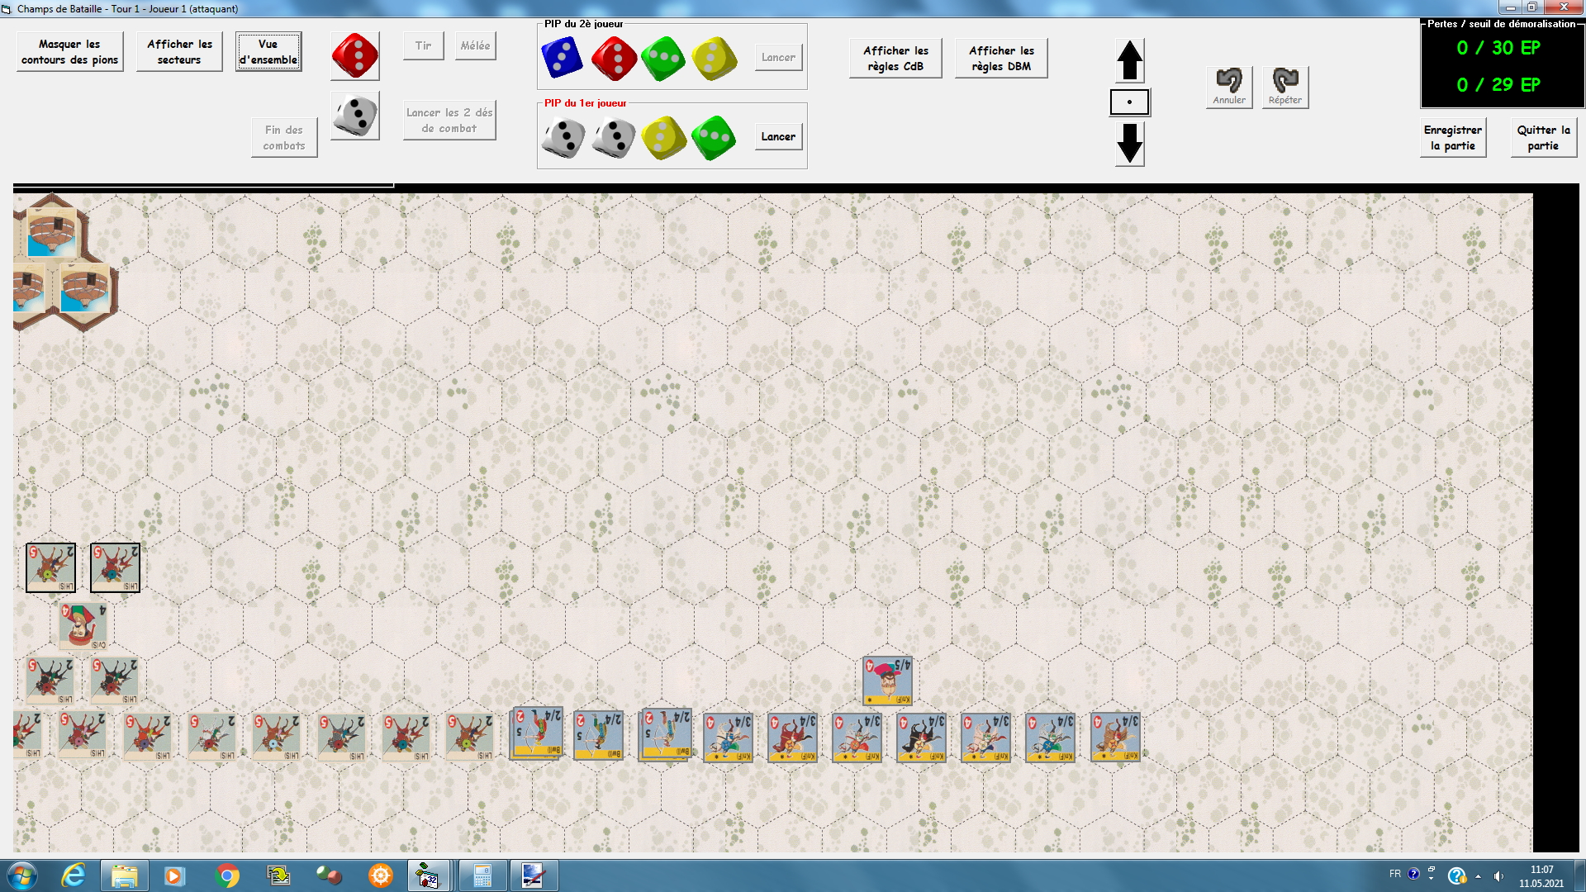Select the third archer counter 2/4
1586x892 pixels.
[x=666, y=733]
